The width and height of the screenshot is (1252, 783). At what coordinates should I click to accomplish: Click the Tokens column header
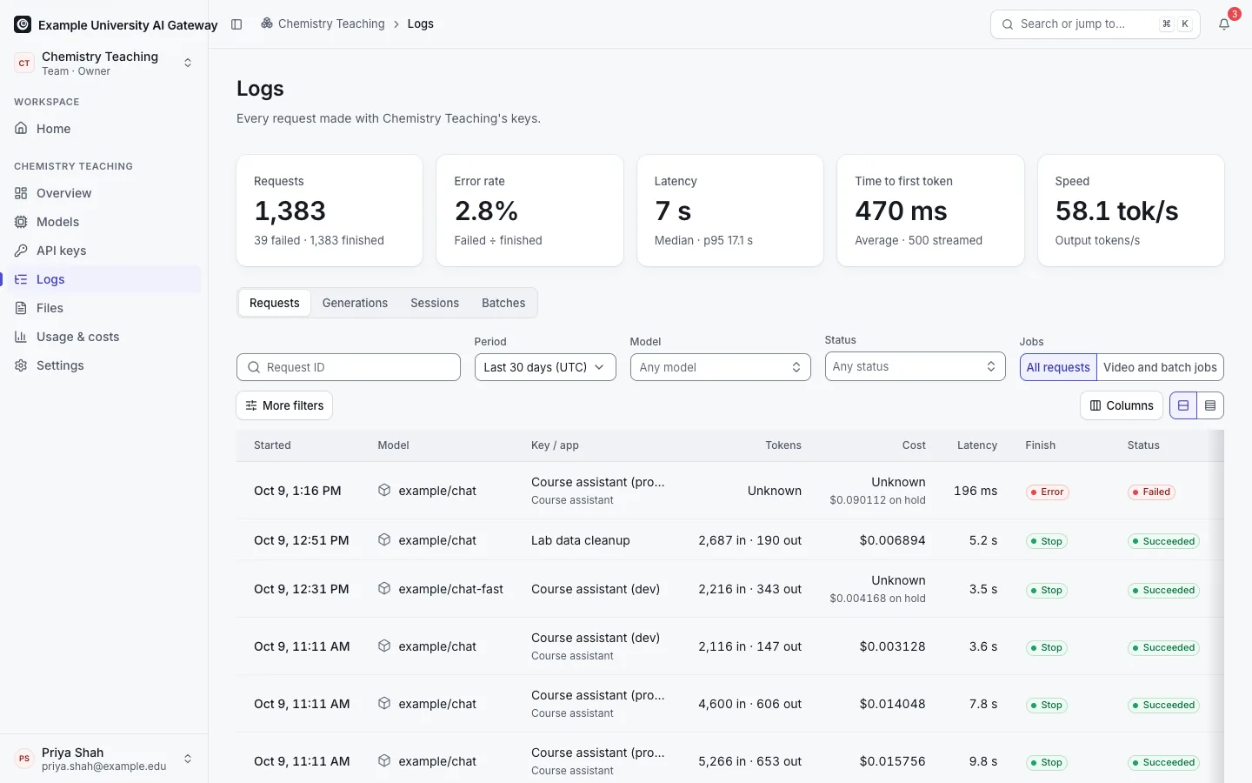click(x=783, y=445)
